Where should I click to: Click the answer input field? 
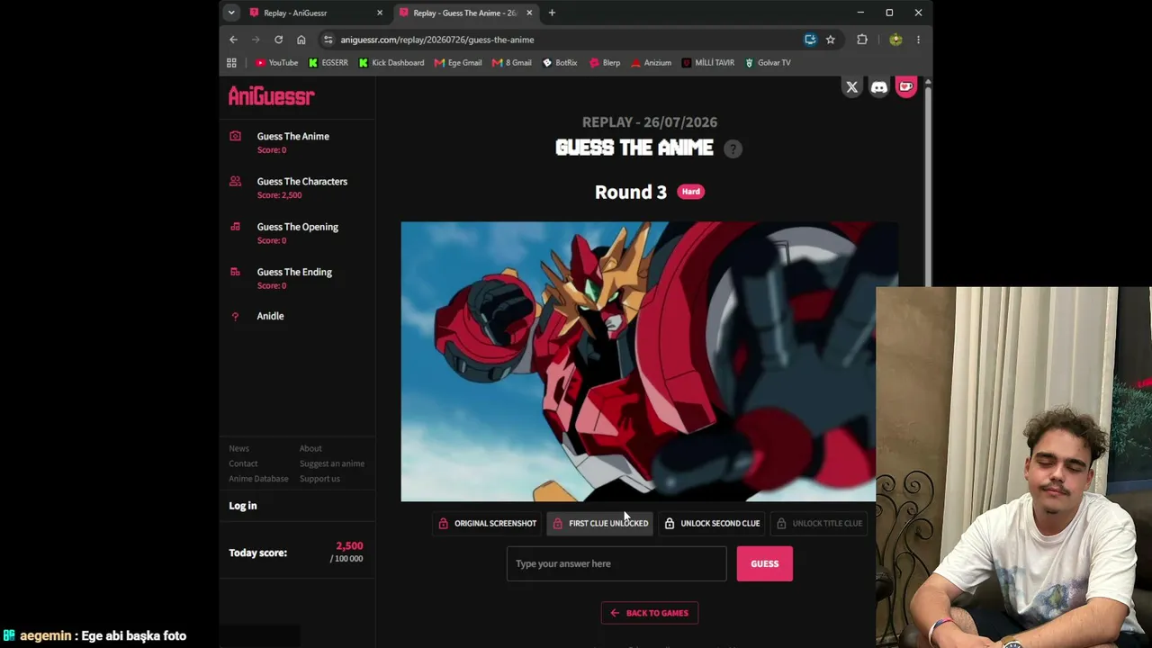616,563
